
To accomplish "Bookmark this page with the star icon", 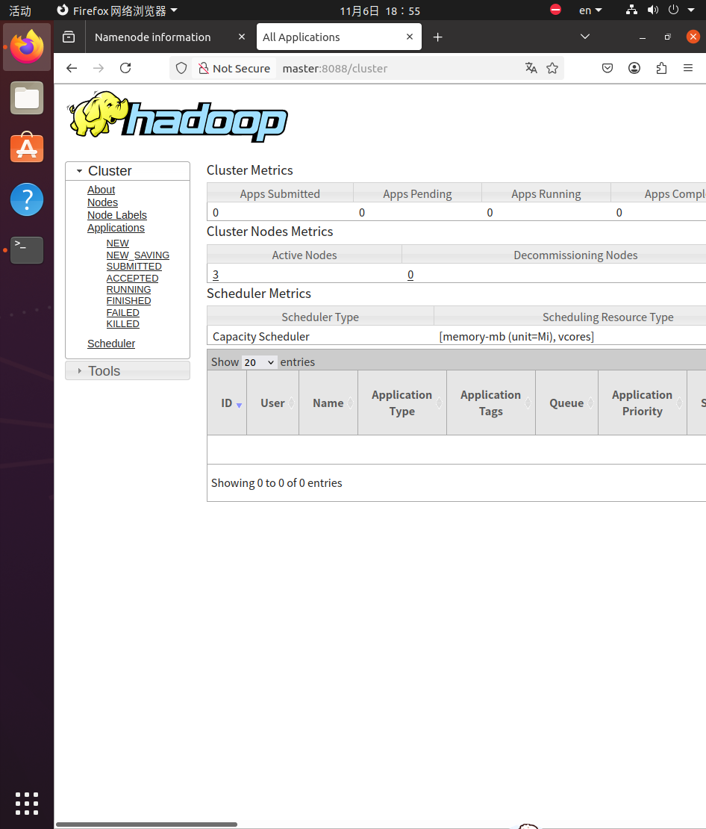I will pos(552,68).
